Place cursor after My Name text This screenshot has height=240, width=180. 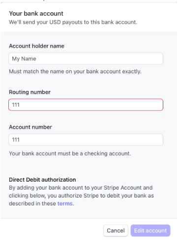pyautogui.click(x=36, y=59)
